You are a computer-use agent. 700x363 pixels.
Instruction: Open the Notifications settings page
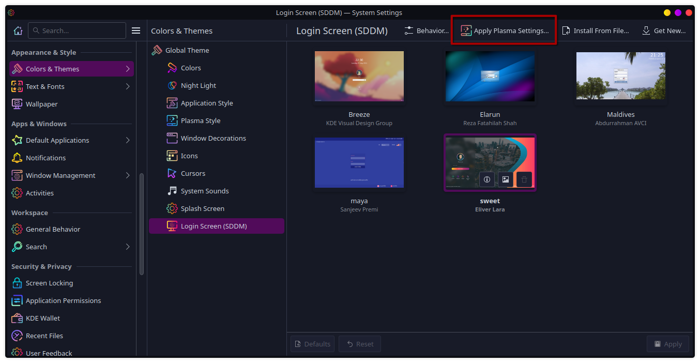71,158
